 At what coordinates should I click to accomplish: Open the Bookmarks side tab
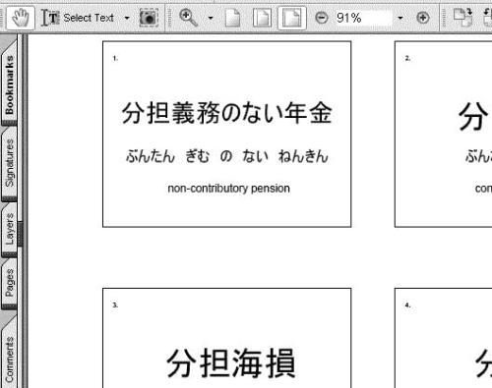click(x=9, y=84)
